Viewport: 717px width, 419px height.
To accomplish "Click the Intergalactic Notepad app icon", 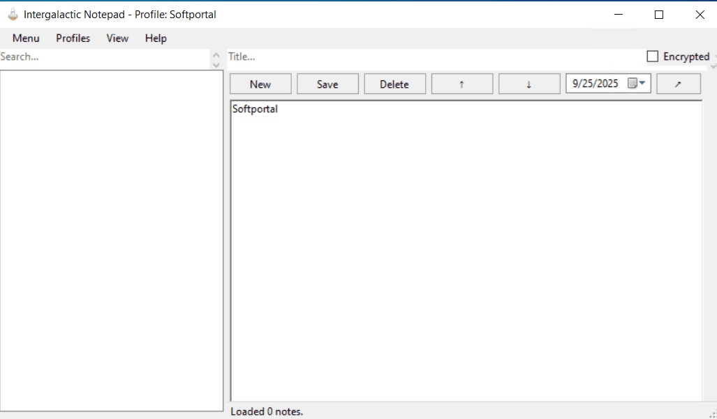I will tap(13, 14).
